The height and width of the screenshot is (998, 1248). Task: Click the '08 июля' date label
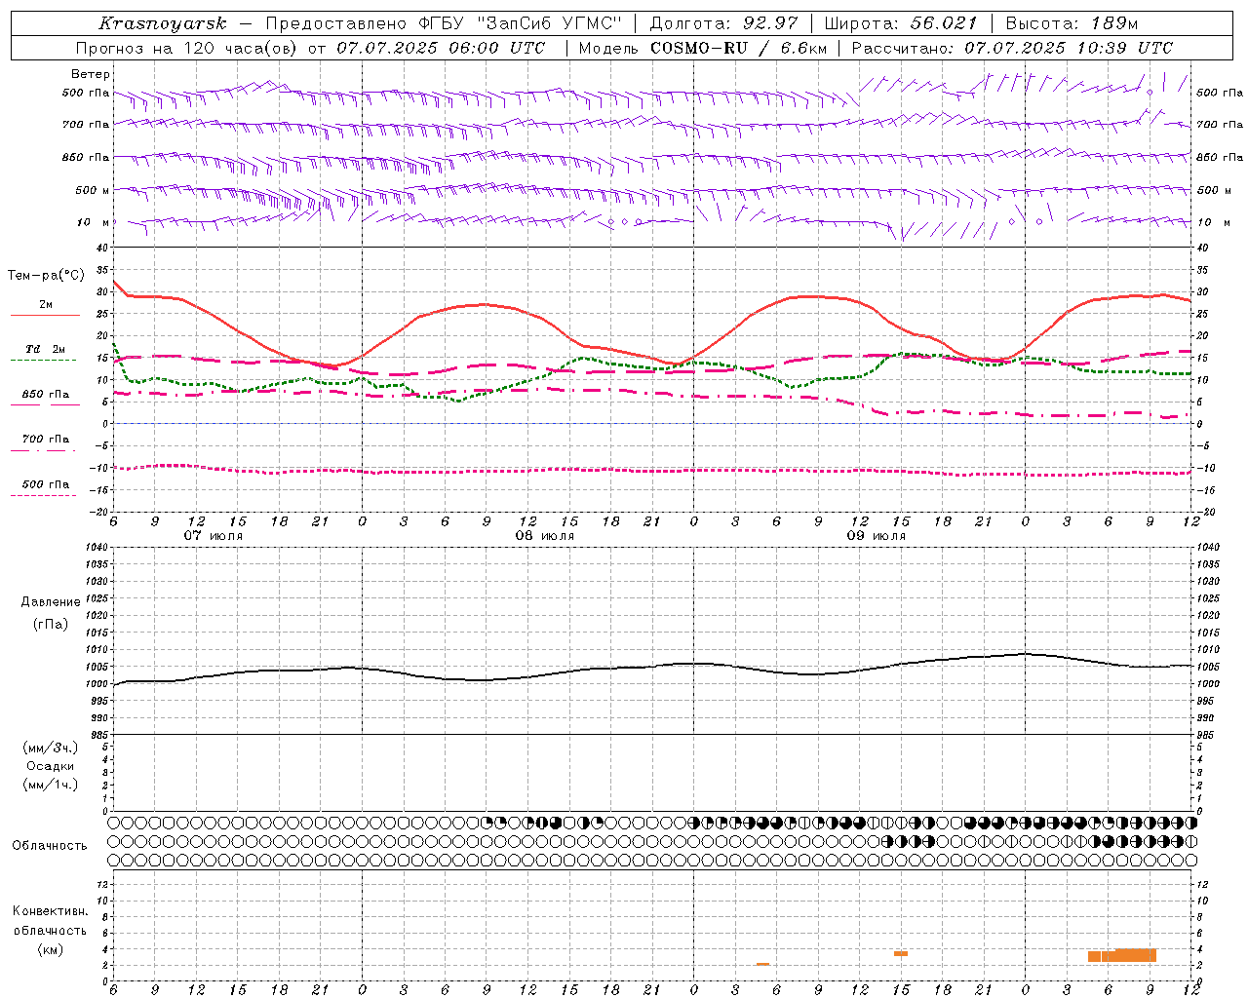pos(545,536)
